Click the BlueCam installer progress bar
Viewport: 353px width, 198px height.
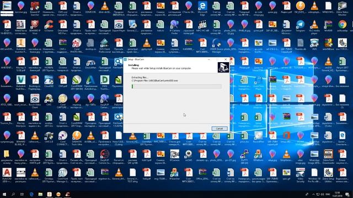pos(176,86)
